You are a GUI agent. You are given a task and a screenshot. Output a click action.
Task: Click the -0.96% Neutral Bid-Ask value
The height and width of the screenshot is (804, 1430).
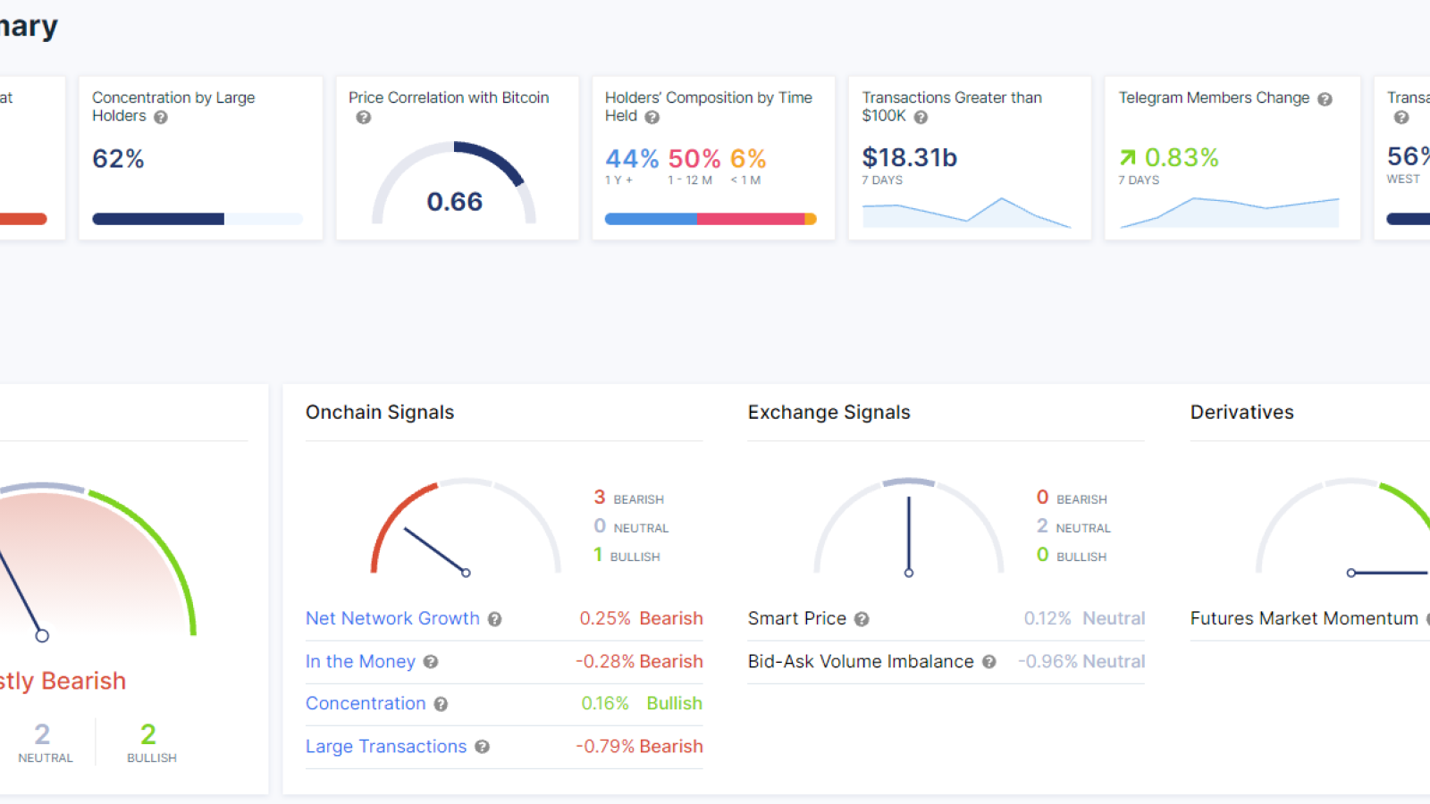click(1081, 661)
